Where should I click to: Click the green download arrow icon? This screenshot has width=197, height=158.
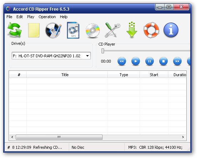click(x=132, y=30)
